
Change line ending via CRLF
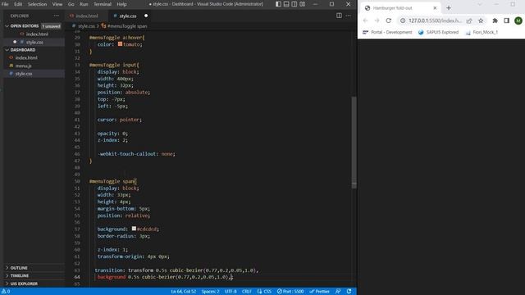tap(247, 292)
